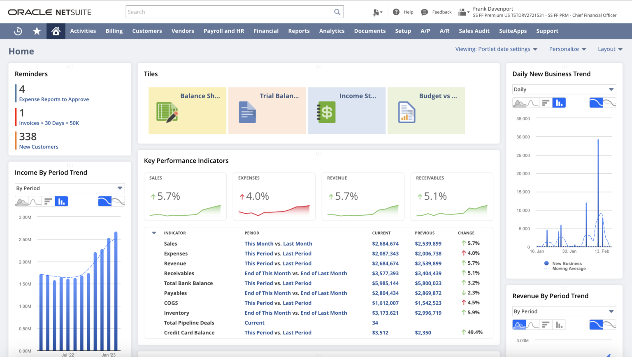Screen dimensions: 632x357
Task: Open the Expense Reports to Approve reminder
Action: click(x=54, y=99)
